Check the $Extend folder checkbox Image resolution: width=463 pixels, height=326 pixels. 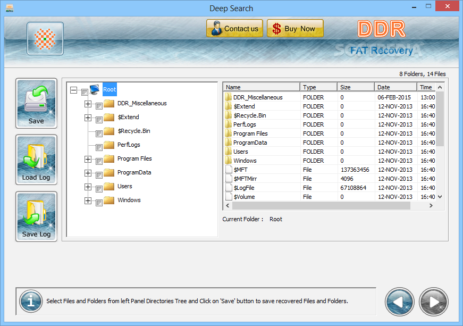(99, 120)
